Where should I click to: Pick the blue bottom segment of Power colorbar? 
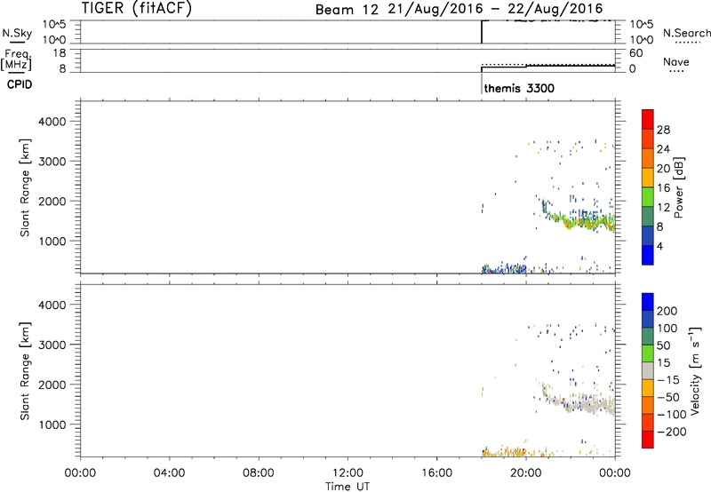(648, 255)
